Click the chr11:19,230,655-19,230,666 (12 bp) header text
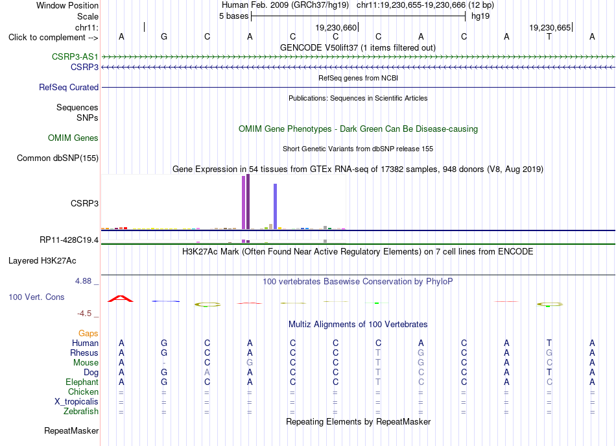 point(425,5)
